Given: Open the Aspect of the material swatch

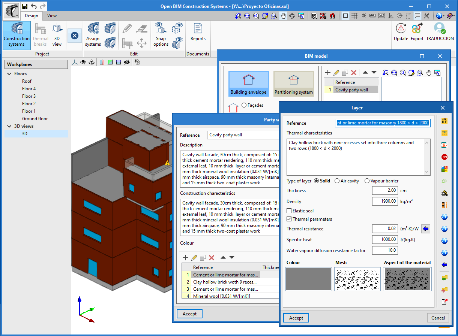Looking at the screenshot, I should coord(407,279).
